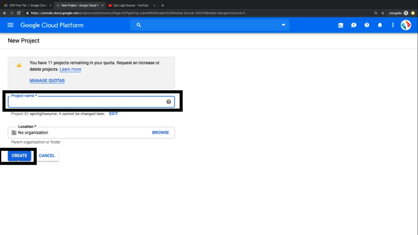The image size is (418, 235).
Task: Select the New Project Google Cloud tab
Action: 80,5
